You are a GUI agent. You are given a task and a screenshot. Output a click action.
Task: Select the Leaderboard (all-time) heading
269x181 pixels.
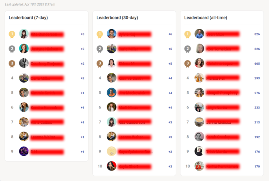[x=206, y=18]
